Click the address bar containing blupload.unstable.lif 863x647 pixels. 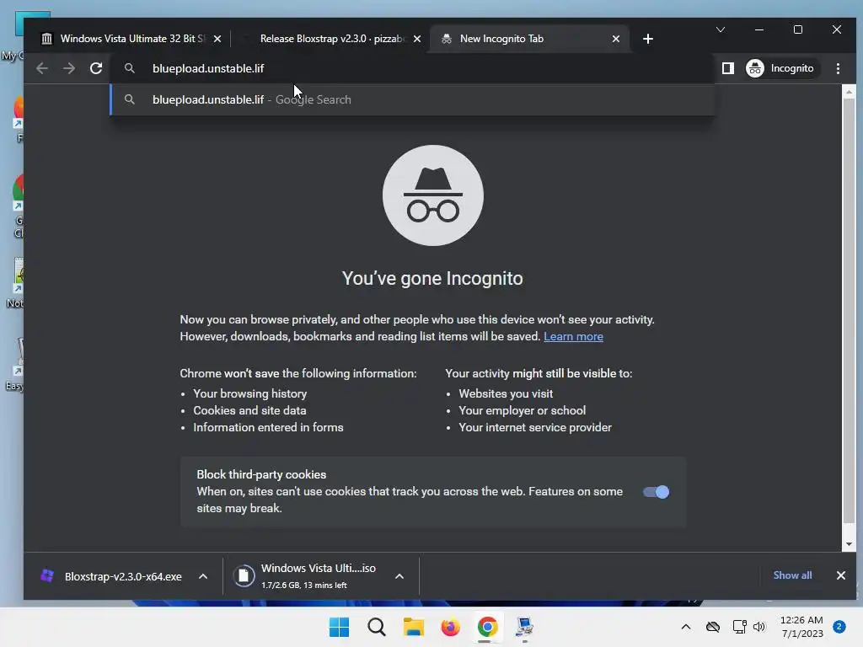[413, 68]
